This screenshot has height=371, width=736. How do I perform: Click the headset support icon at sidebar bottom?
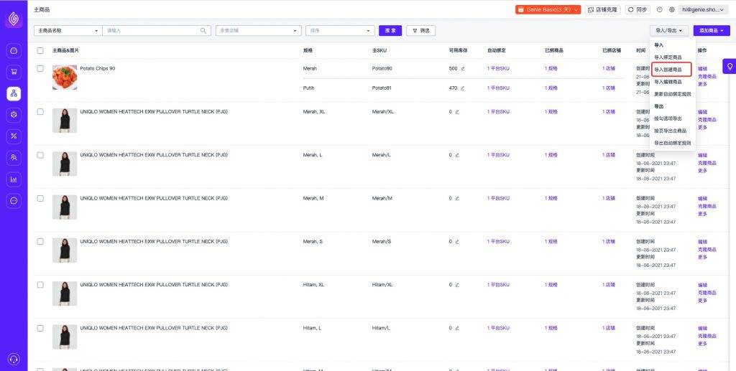(x=14, y=360)
